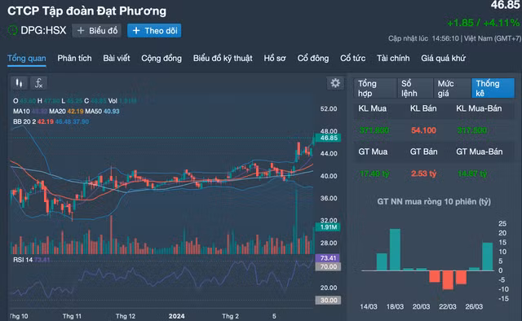This screenshot has height=321, width=522.
Task: Click the 26/03 date label
Action: [474, 306]
